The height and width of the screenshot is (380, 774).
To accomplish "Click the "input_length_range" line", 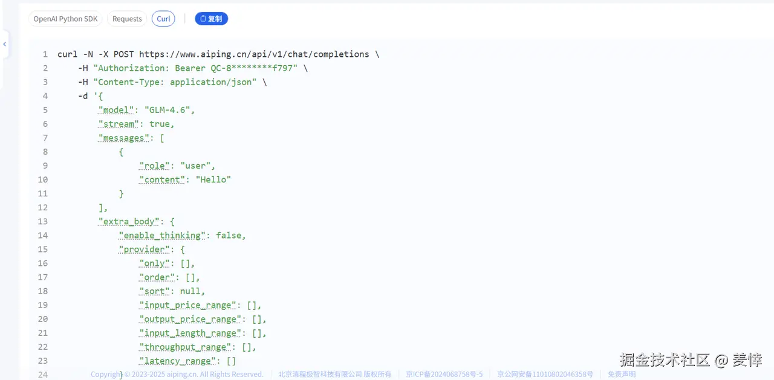I will click(203, 333).
